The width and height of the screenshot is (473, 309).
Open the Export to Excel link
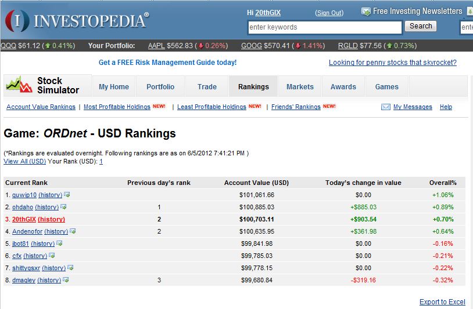(442, 302)
